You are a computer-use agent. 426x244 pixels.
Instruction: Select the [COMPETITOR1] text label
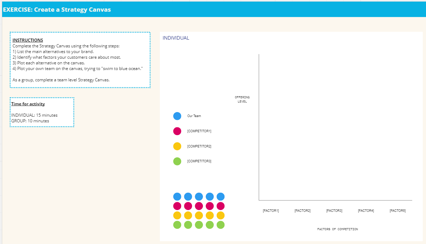click(x=199, y=131)
